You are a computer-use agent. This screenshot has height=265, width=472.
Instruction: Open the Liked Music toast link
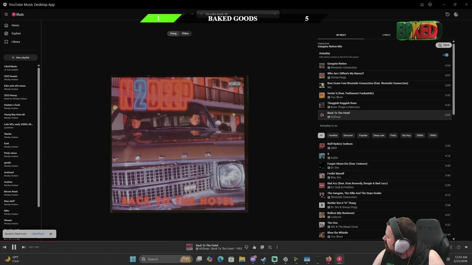point(38,234)
